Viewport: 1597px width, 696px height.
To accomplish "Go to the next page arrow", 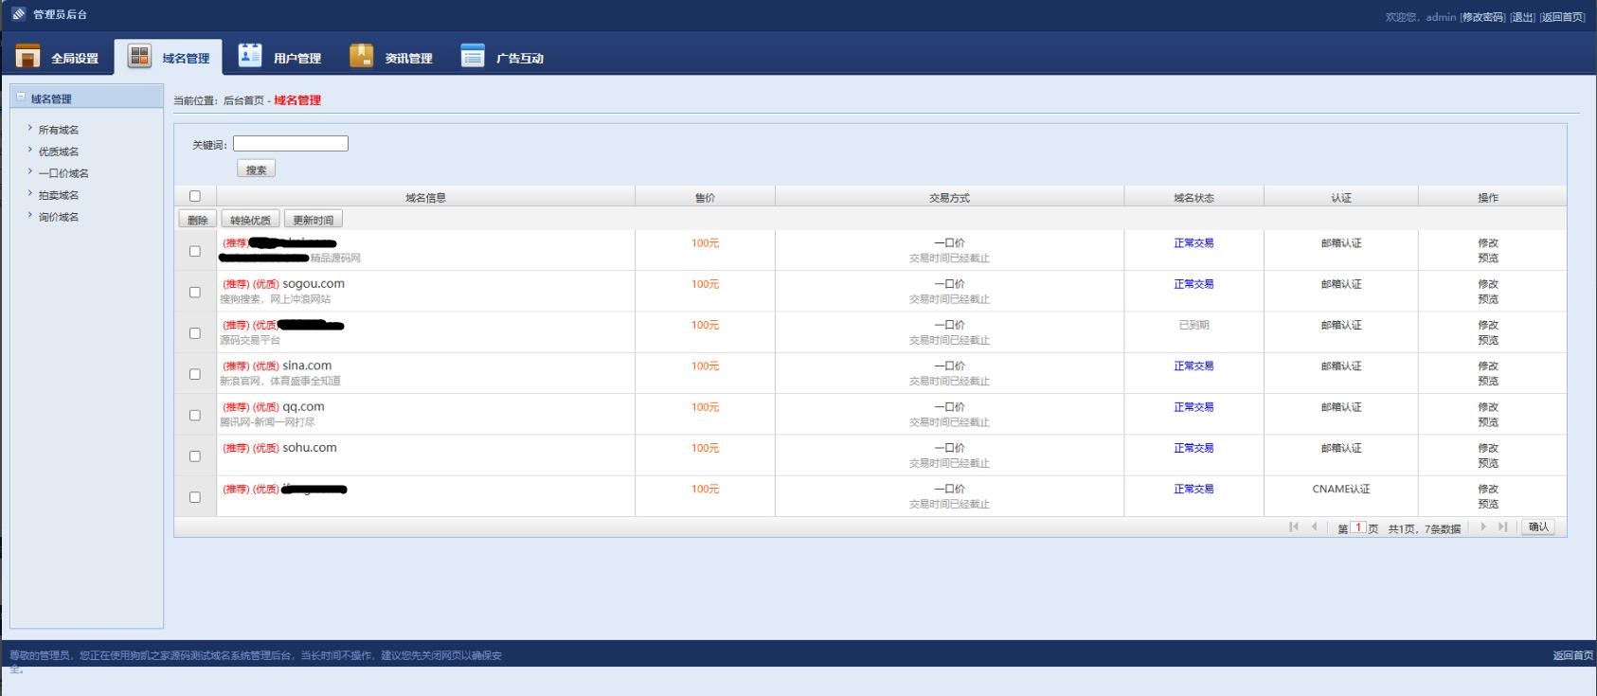I will pyautogui.click(x=1483, y=527).
